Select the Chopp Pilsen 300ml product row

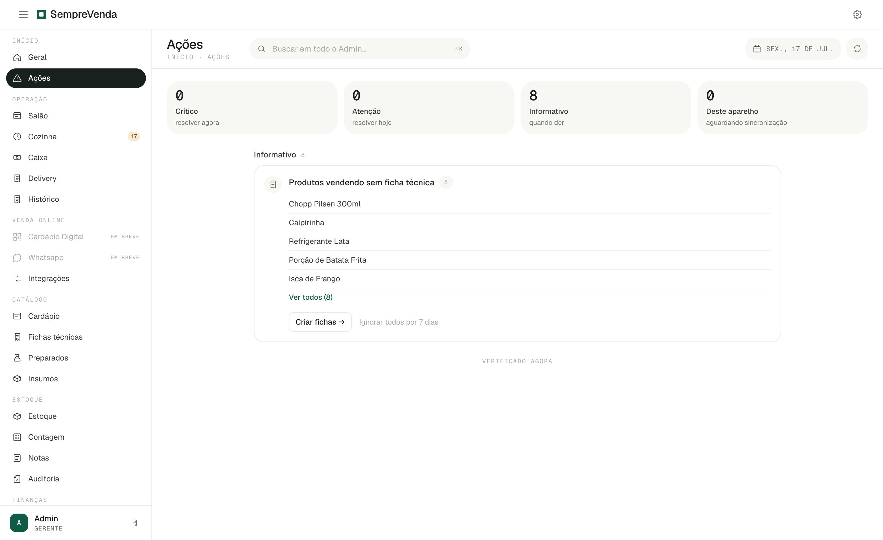pyautogui.click(x=529, y=204)
